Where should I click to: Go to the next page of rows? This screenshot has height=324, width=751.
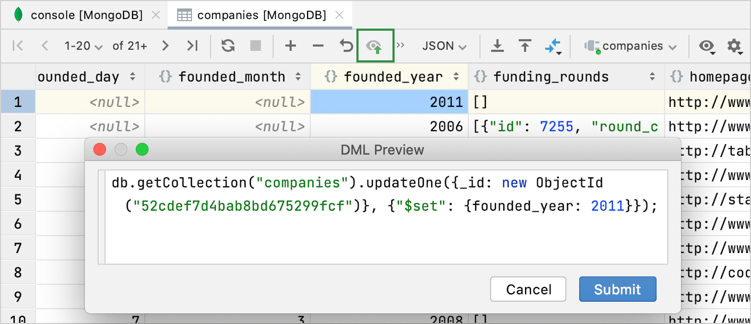[165, 46]
